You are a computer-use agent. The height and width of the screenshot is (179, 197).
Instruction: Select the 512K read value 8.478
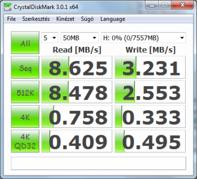[77, 92]
